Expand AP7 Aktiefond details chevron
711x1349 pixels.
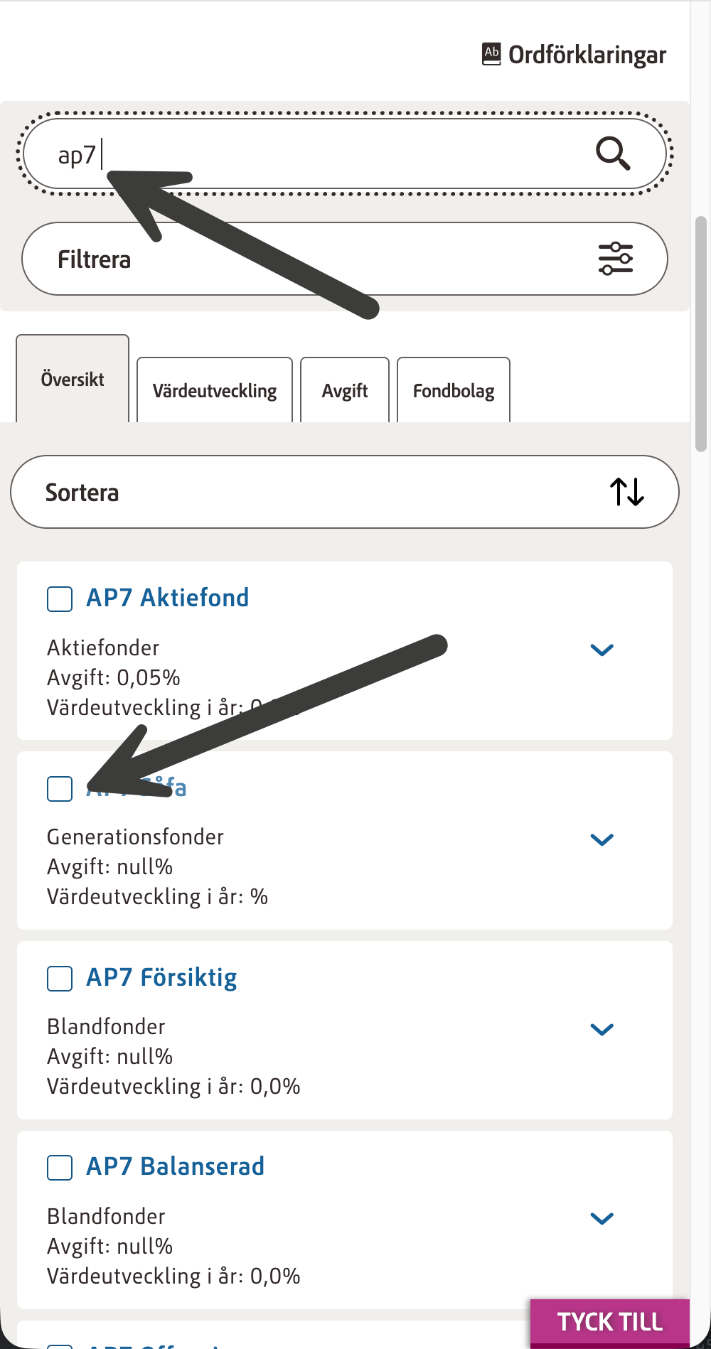pos(602,650)
